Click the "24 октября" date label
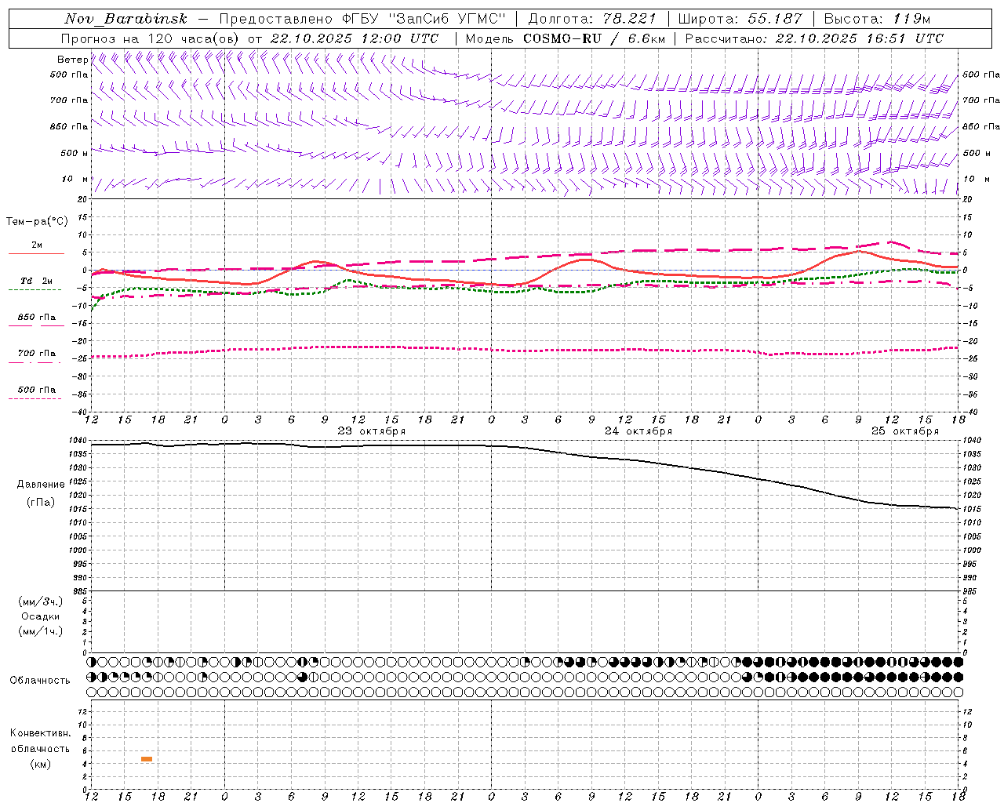1004x803 pixels. pos(638,431)
